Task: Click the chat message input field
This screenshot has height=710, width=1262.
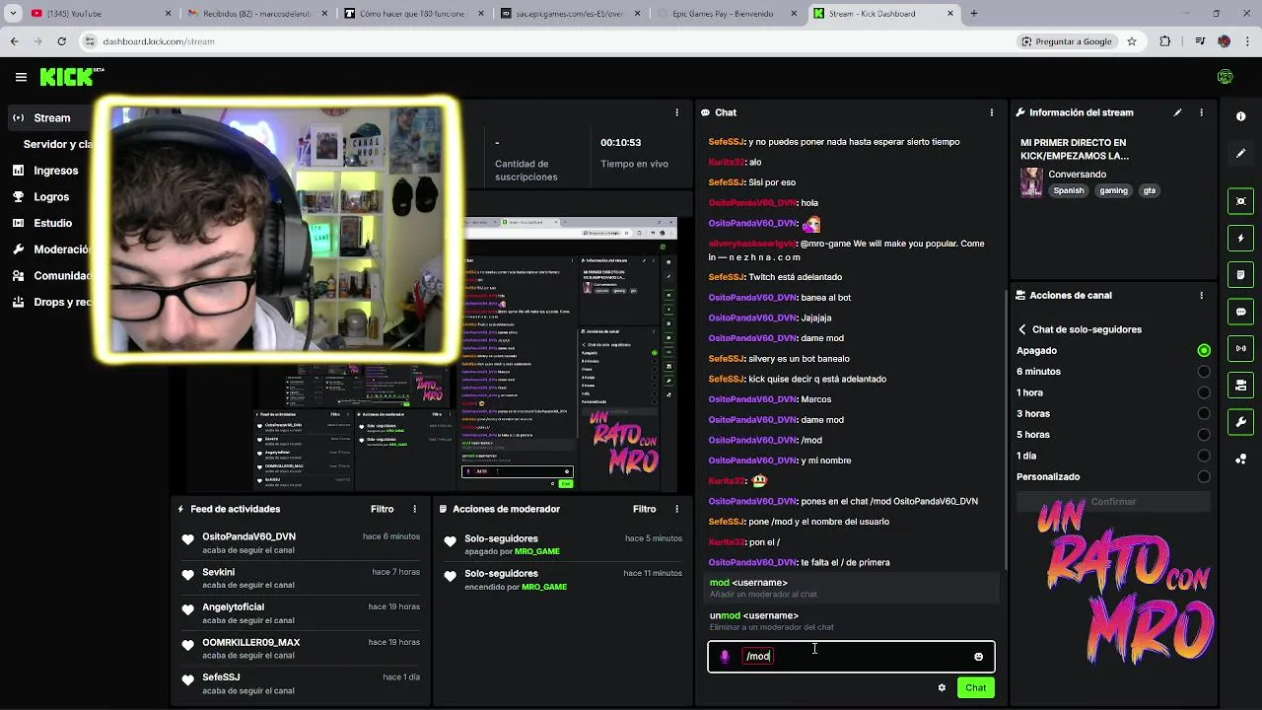Action: coord(851,657)
